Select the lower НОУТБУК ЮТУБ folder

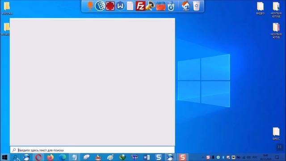[276, 30]
